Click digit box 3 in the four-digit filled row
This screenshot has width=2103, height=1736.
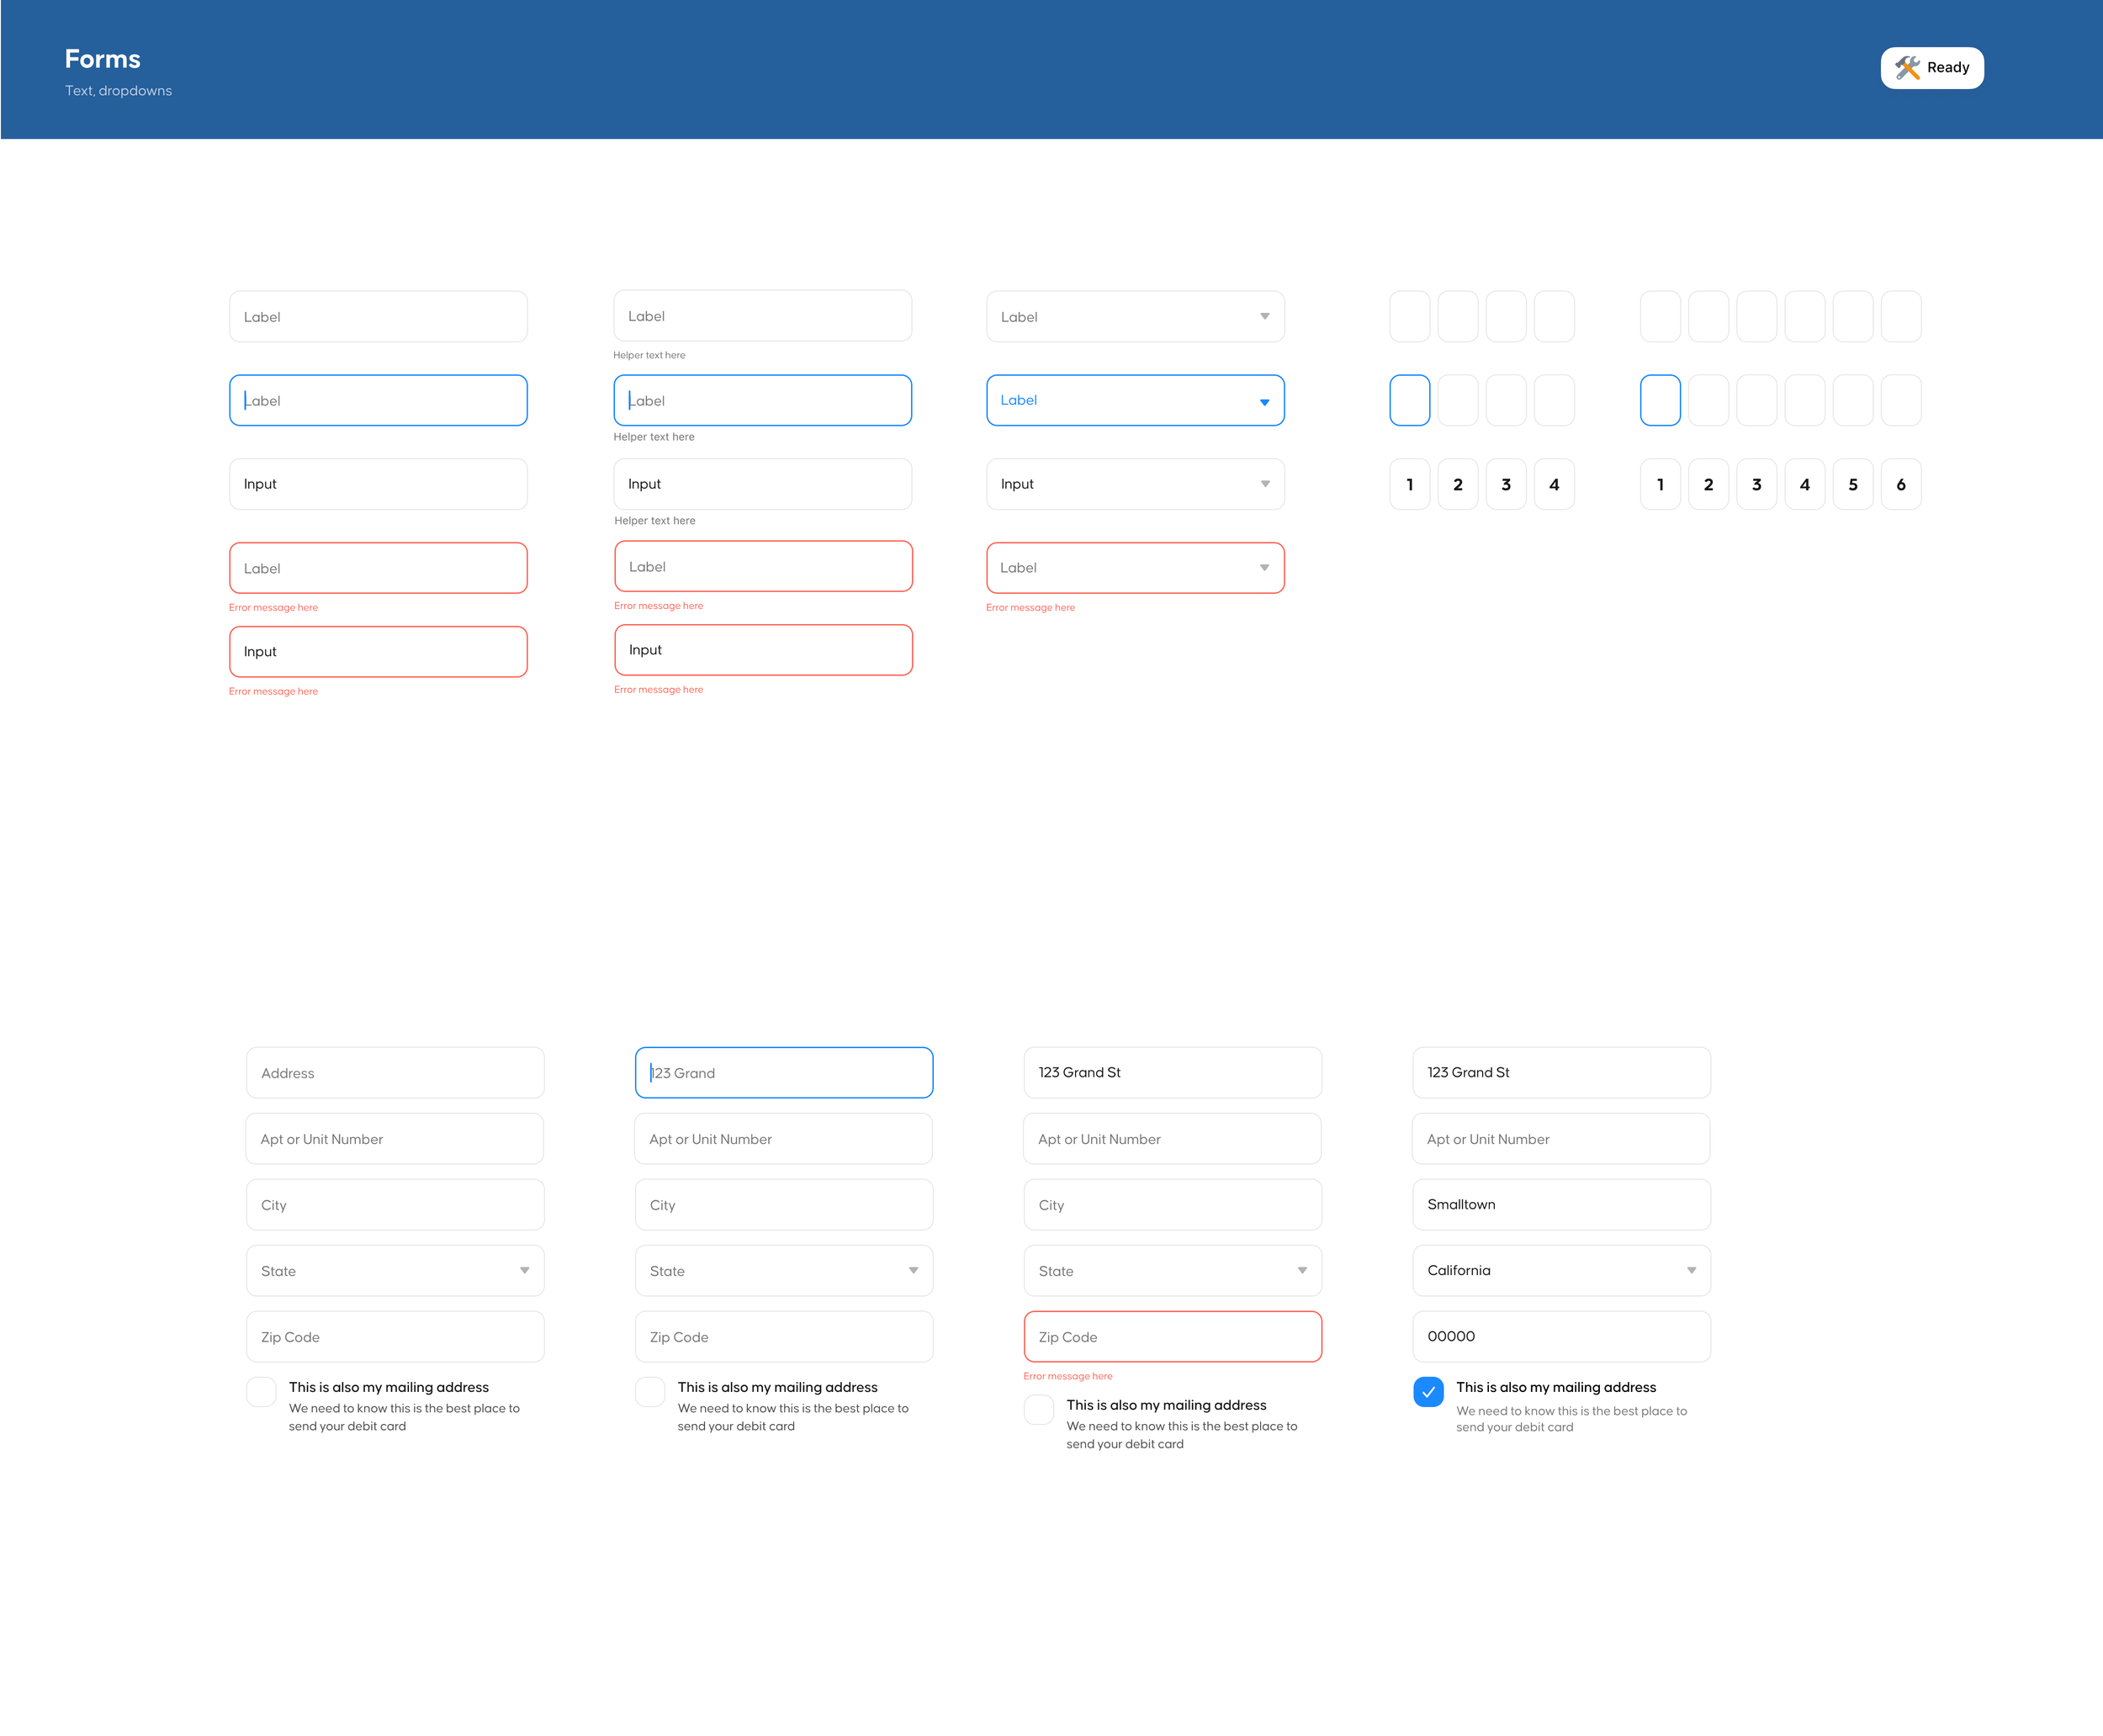[x=1505, y=485]
